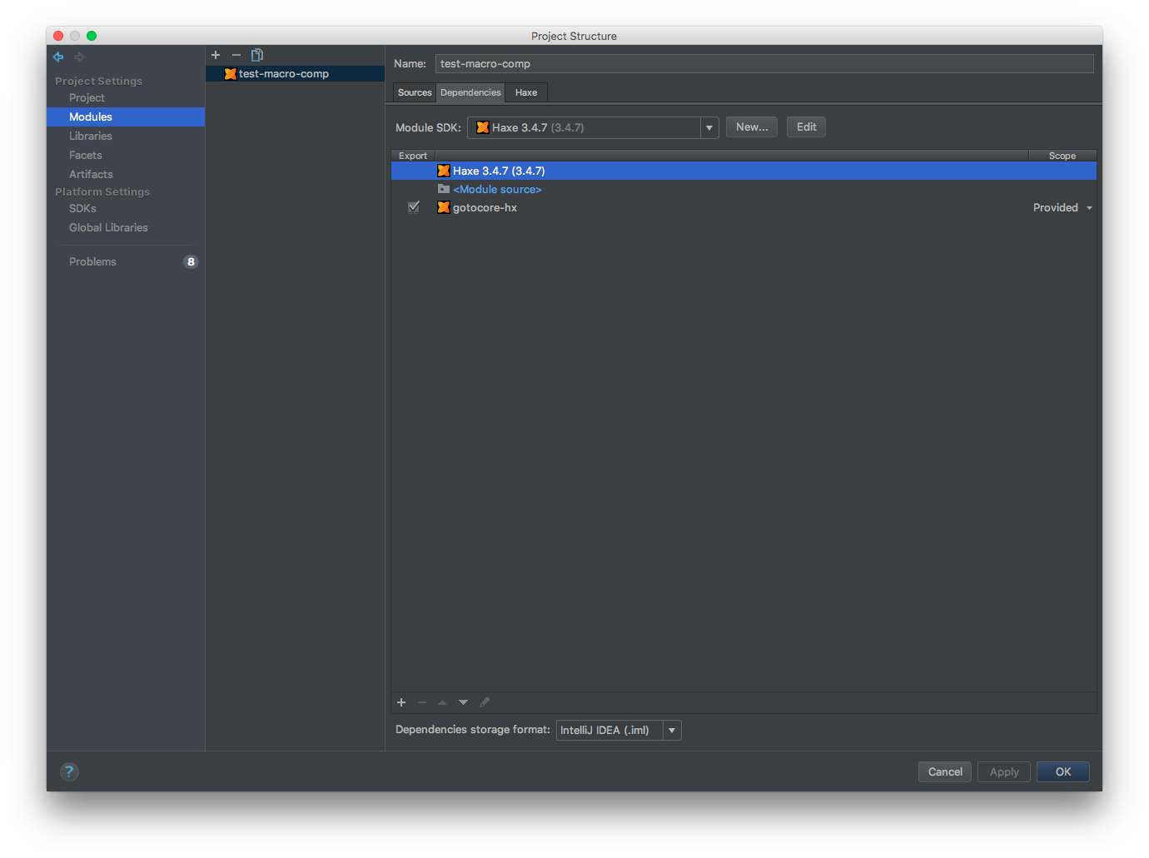The image size is (1149, 858).
Task: Switch to the Sources tab
Action: (414, 92)
